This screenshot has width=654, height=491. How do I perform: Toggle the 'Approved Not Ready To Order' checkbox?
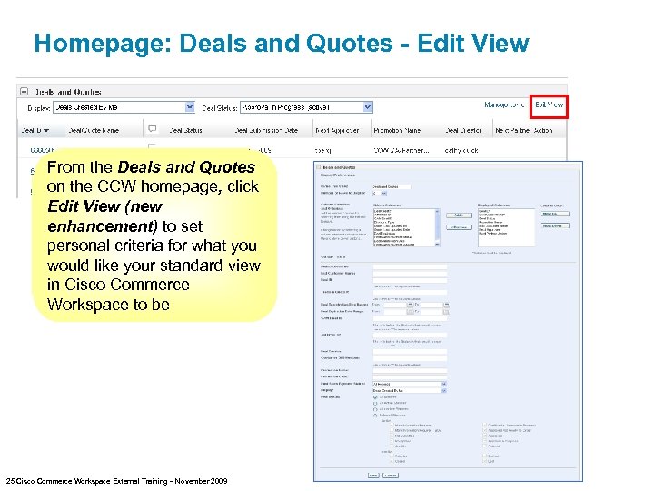[x=485, y=430]
